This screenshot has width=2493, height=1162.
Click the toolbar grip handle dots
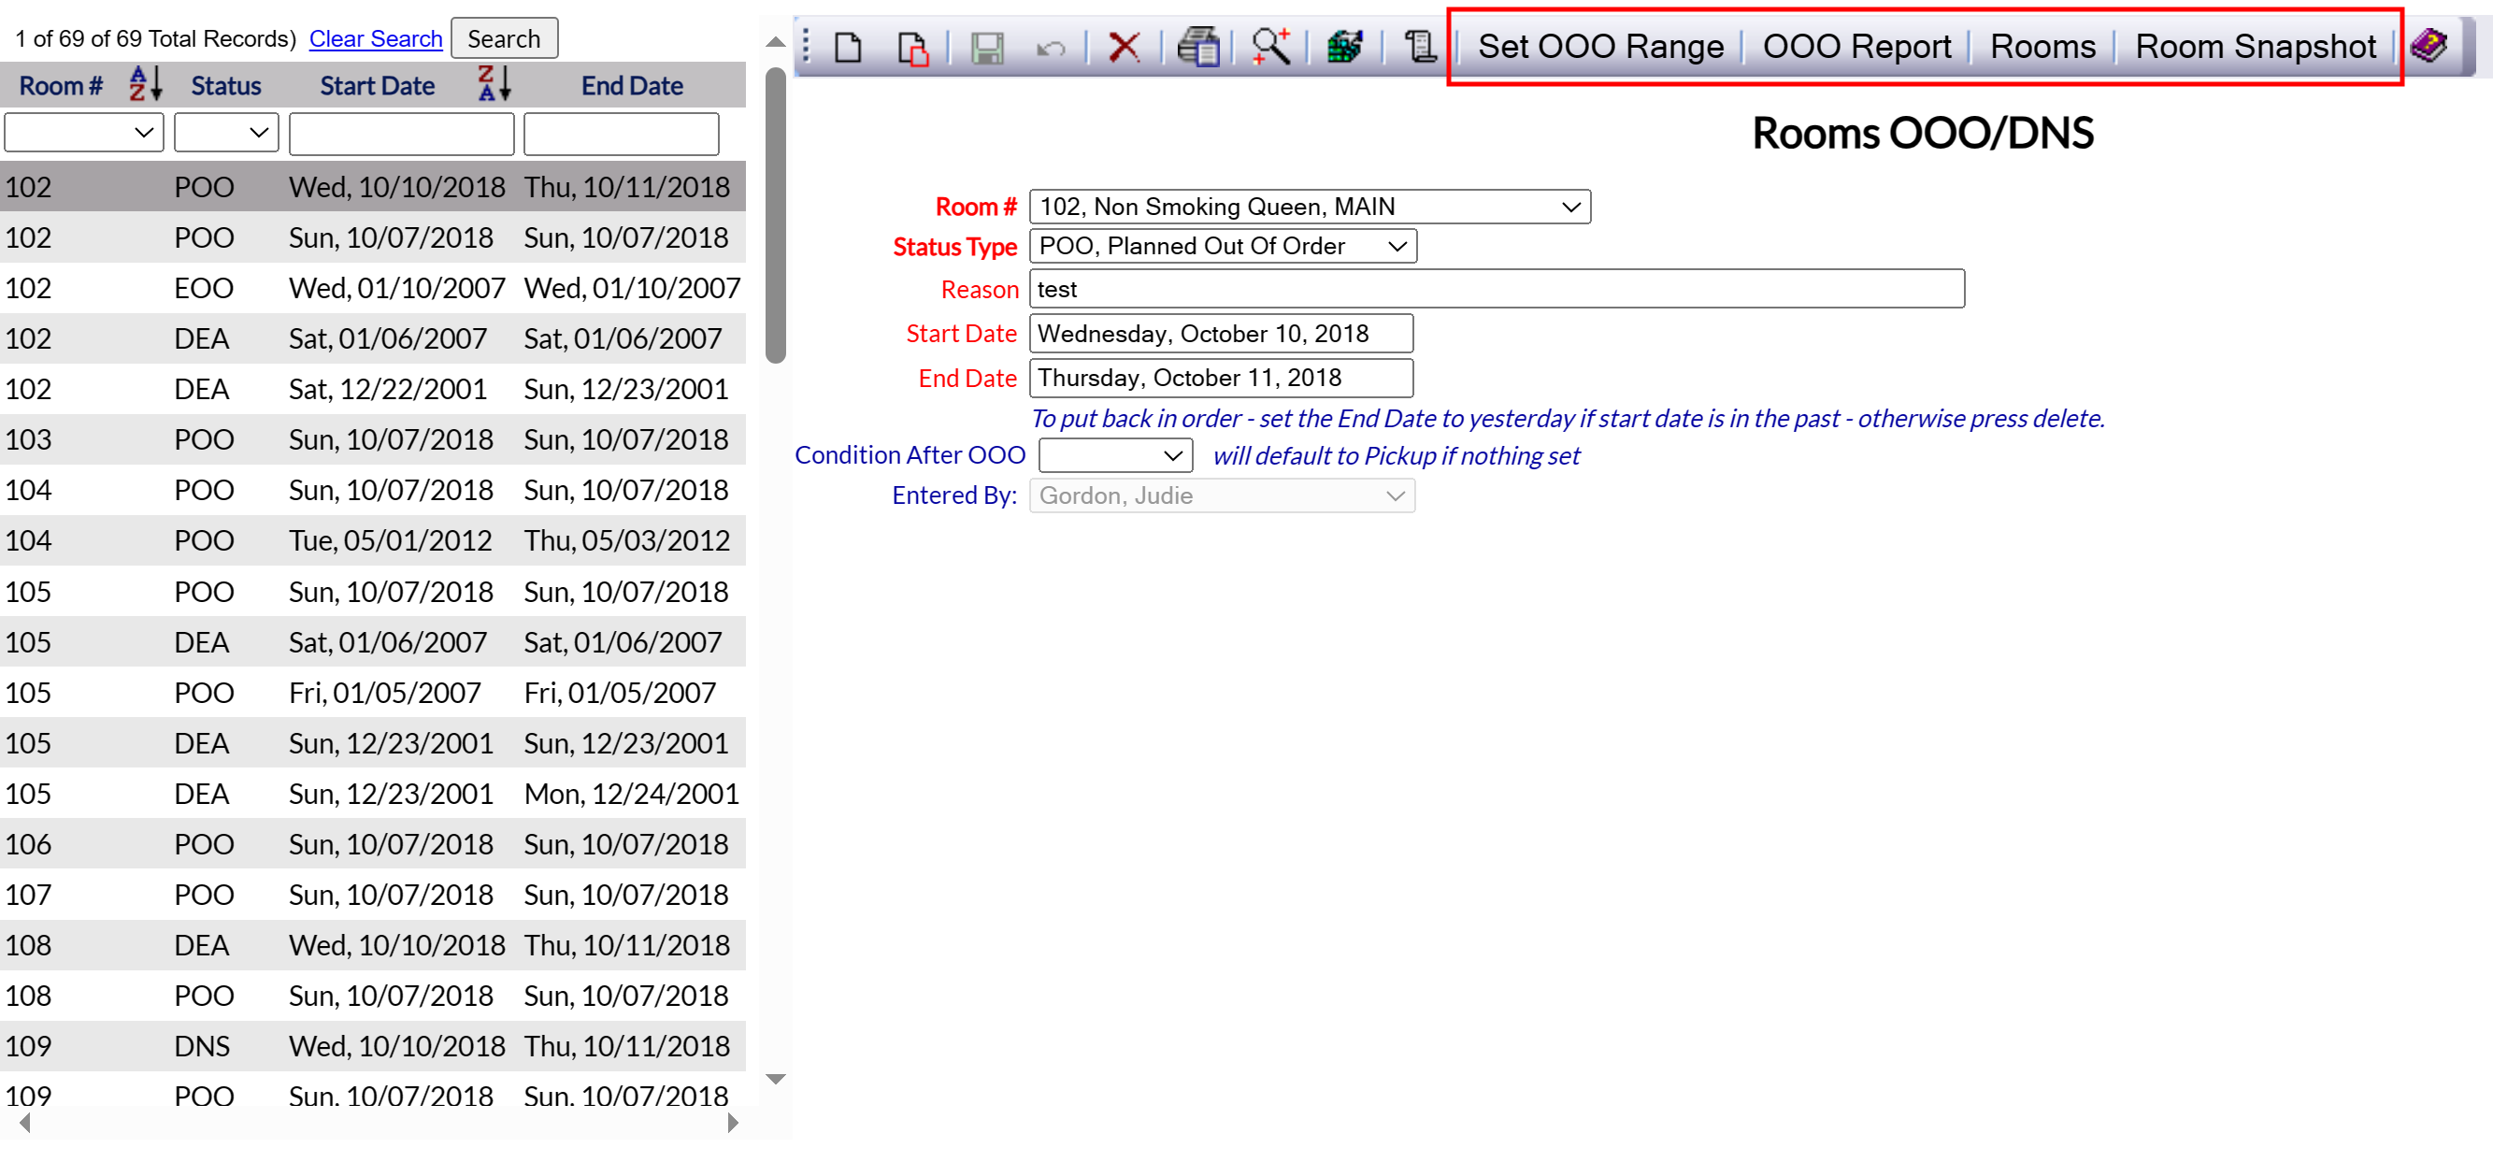806,47
